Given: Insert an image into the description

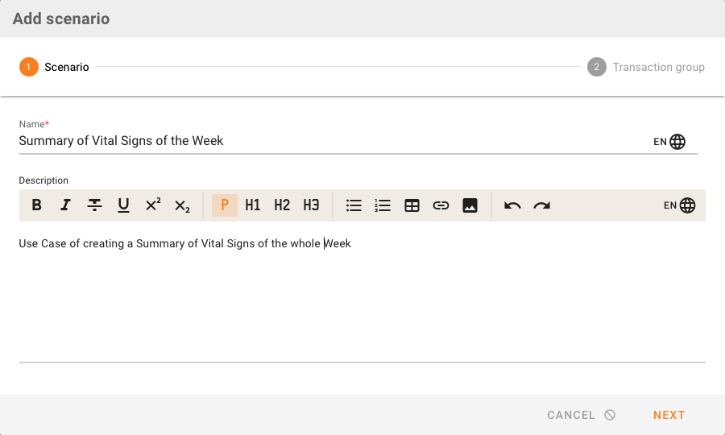Looking at the screenshot, I should [470, 205].
